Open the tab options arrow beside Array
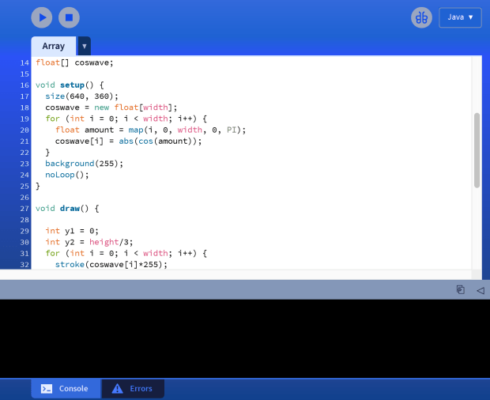The height and width of the screenshot is (400, 490). (84, 46)
